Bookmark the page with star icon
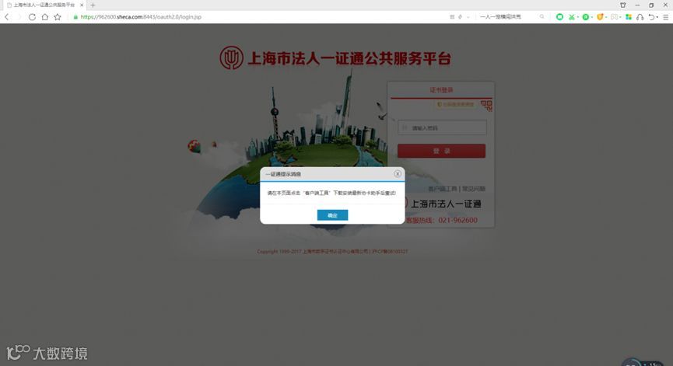 point(58,17)
